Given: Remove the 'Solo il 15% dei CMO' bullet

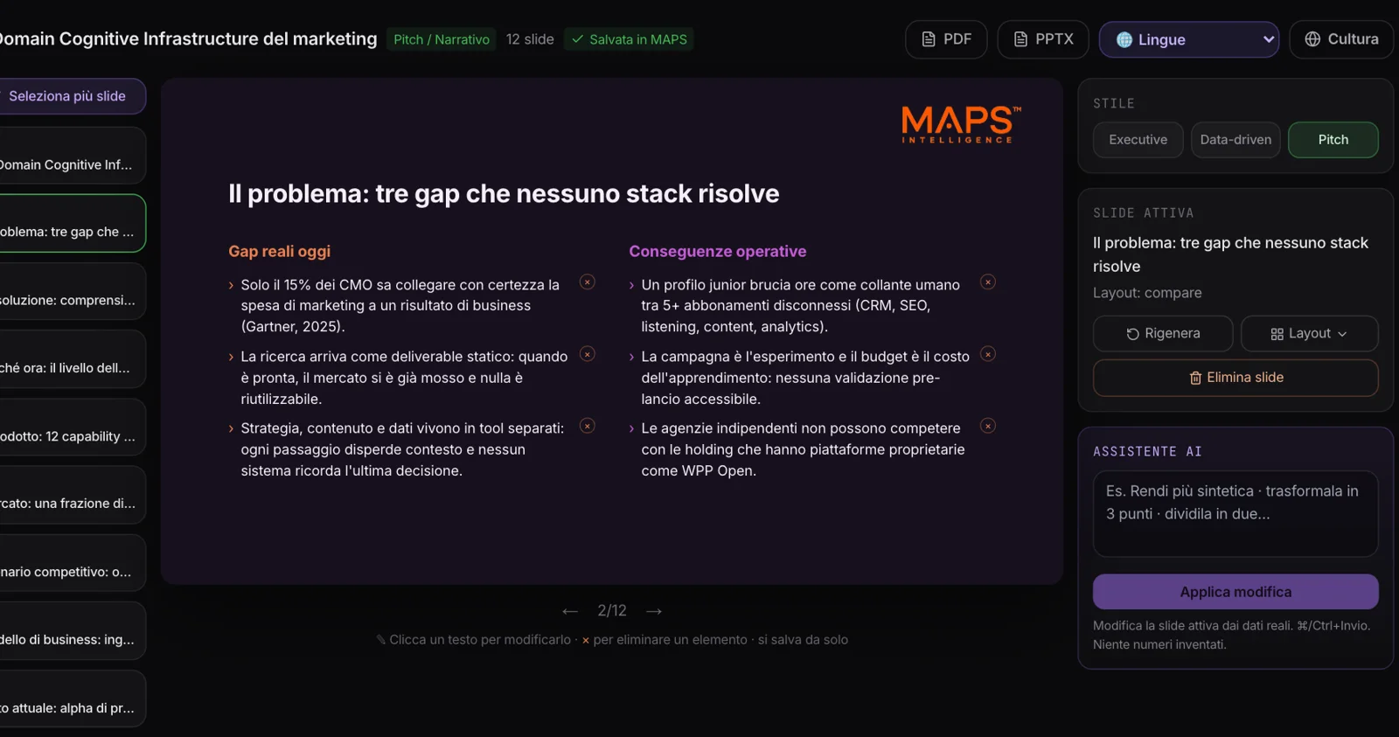Looking at the screenshot, I should click(x=588, y=282).
